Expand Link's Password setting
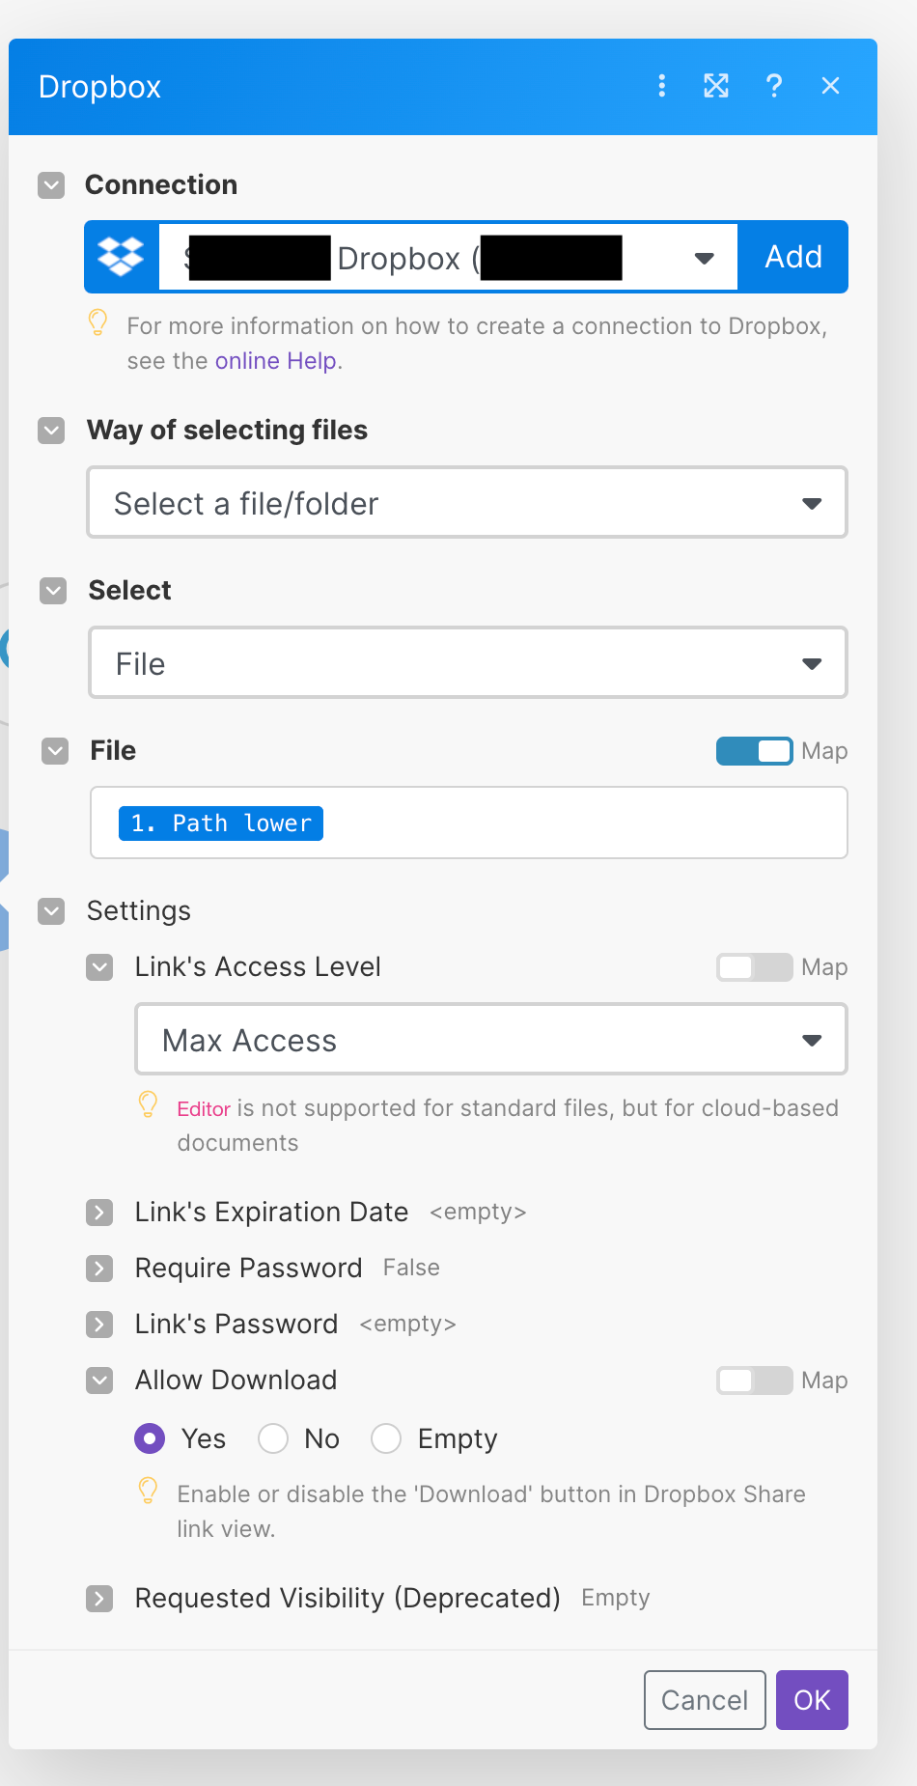Screen dimensions: 917x1786 99,1325
